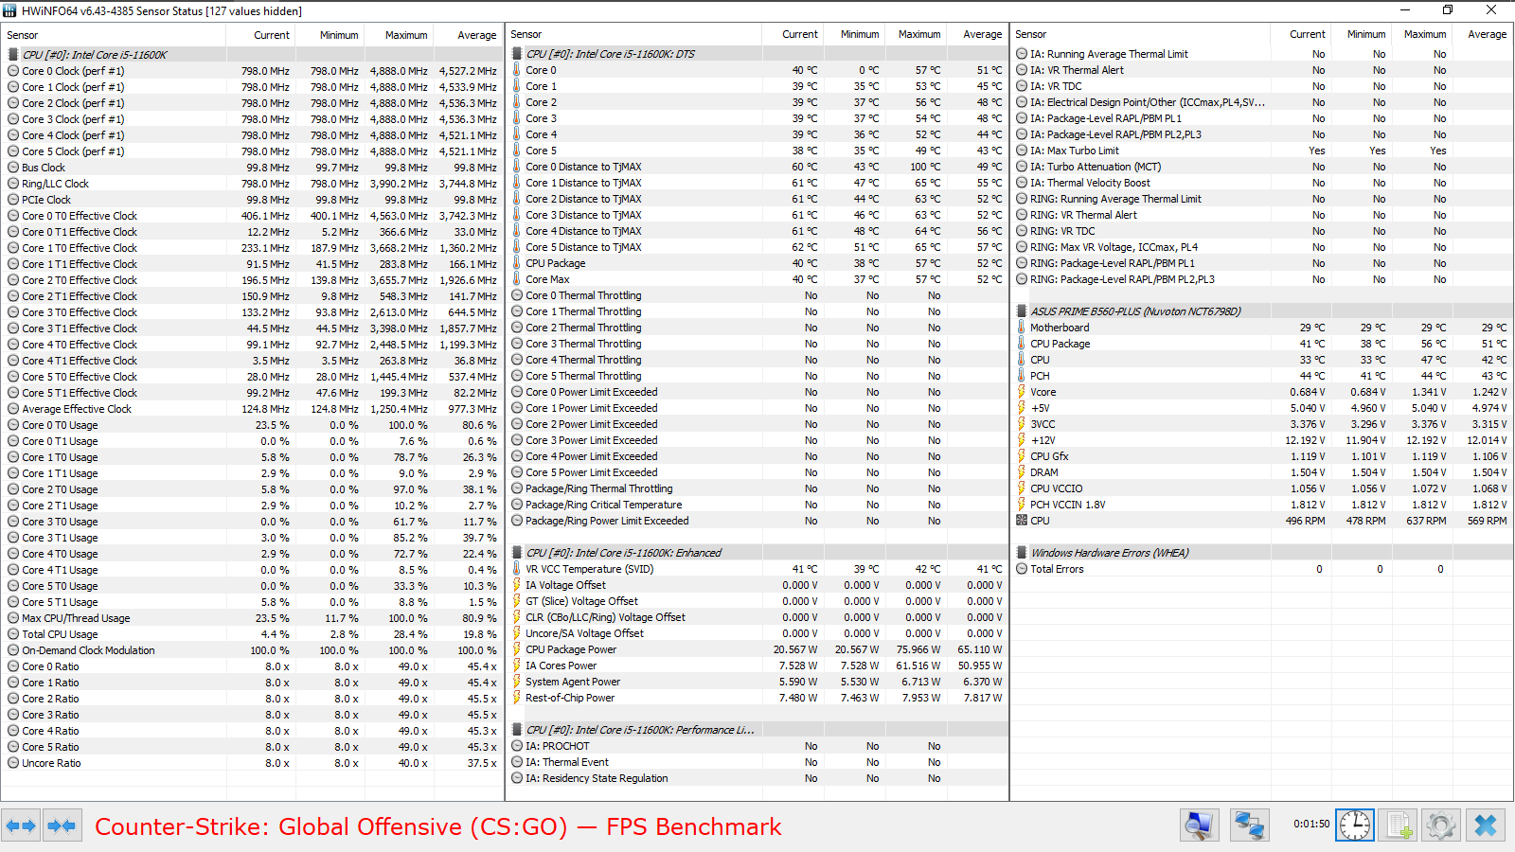The height and width of the screenshot is (852, 1515).
Task: Select Package/Ring Critical Temperature row
Action: (x=757, y=505)
